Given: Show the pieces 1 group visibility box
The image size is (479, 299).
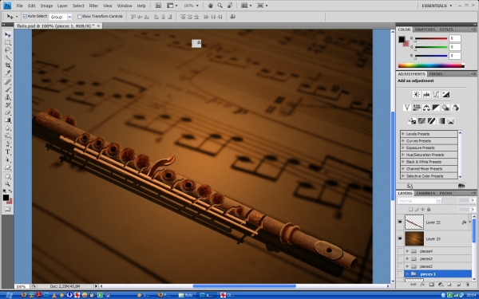Looking at the screenshot, I should (400, 274).
